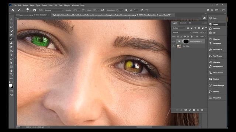Image resolution: width=236 pixels, height=132 pixels.
Task: Add a layer style with fx icon
Action: (181, 110)
